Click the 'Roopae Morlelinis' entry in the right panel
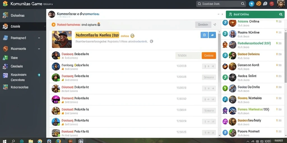Screen dimensions: 287x143 [253, 99]
